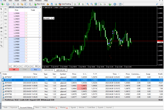Click the blue Buy button
This screenshot has height=110, width=165.
36,69
